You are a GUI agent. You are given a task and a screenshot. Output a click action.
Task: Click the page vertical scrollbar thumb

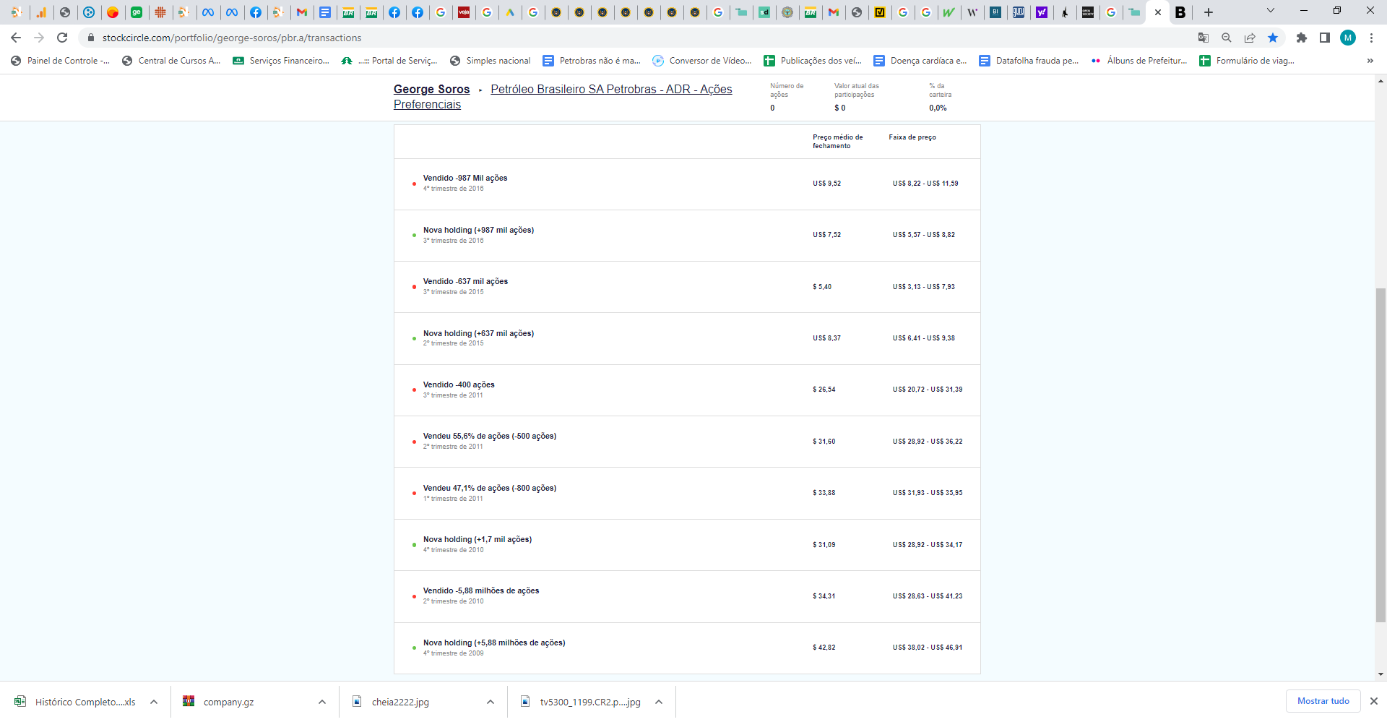(x=1380, y=455)
